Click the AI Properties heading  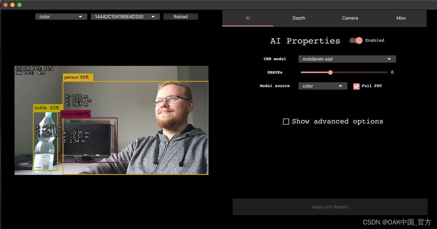tap(305, 41)
